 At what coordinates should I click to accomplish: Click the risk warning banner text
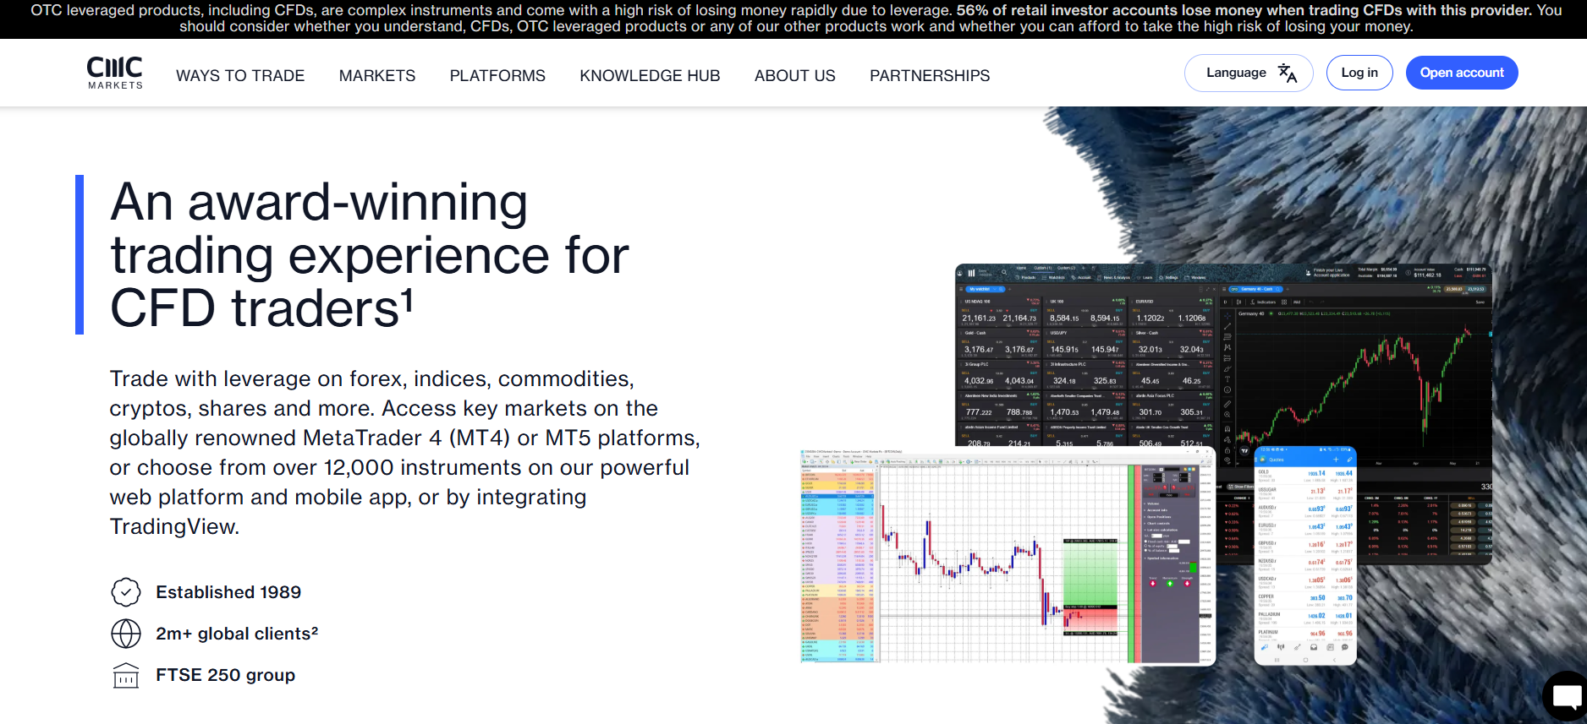[x=793, y=19]
